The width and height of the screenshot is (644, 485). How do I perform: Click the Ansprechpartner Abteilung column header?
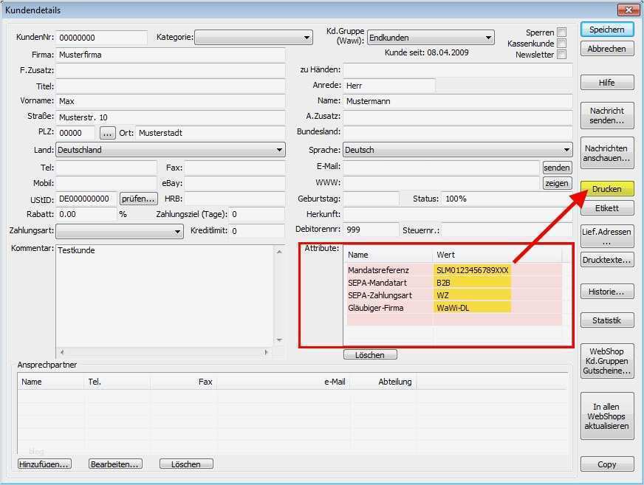[384, 382]
